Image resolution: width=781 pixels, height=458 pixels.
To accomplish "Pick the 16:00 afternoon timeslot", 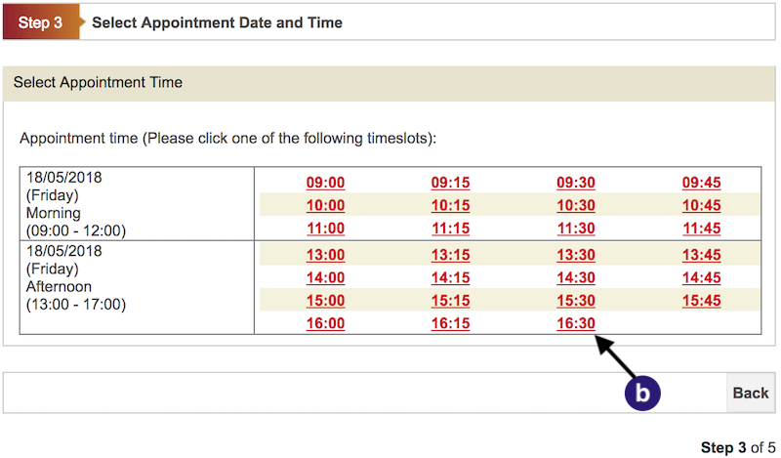I will 325,323.
